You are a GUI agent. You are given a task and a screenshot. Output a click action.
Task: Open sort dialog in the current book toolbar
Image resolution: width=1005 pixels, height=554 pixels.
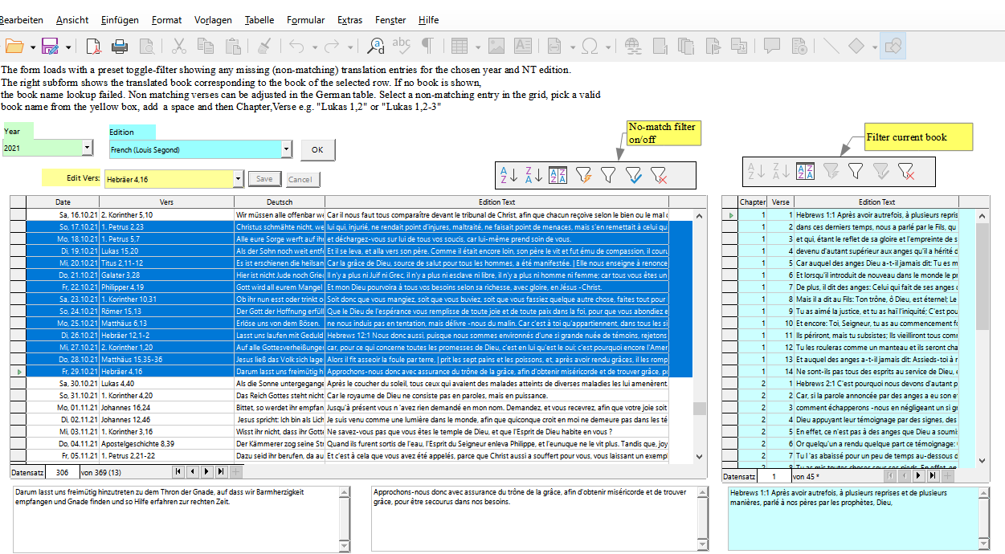(x=806, y=170)
